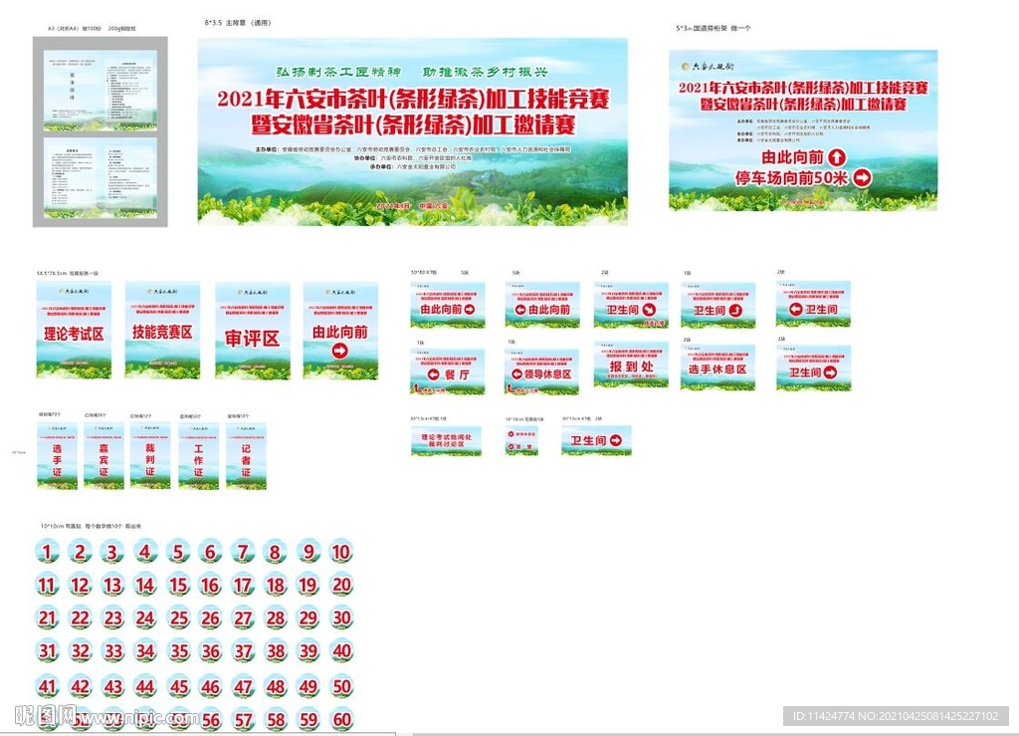Image resolution: width=1019 pixels, height=736 pixels.
Task: Click the 选手证 badge card
Action: (x=57, y=453)
